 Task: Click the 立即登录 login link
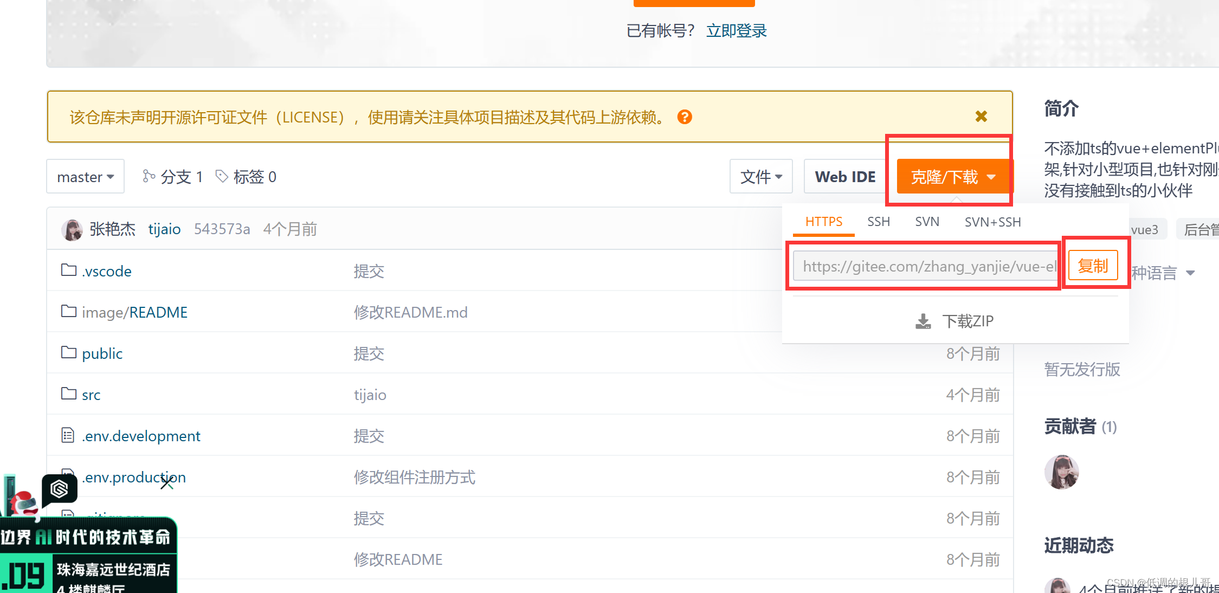point(737,31)
